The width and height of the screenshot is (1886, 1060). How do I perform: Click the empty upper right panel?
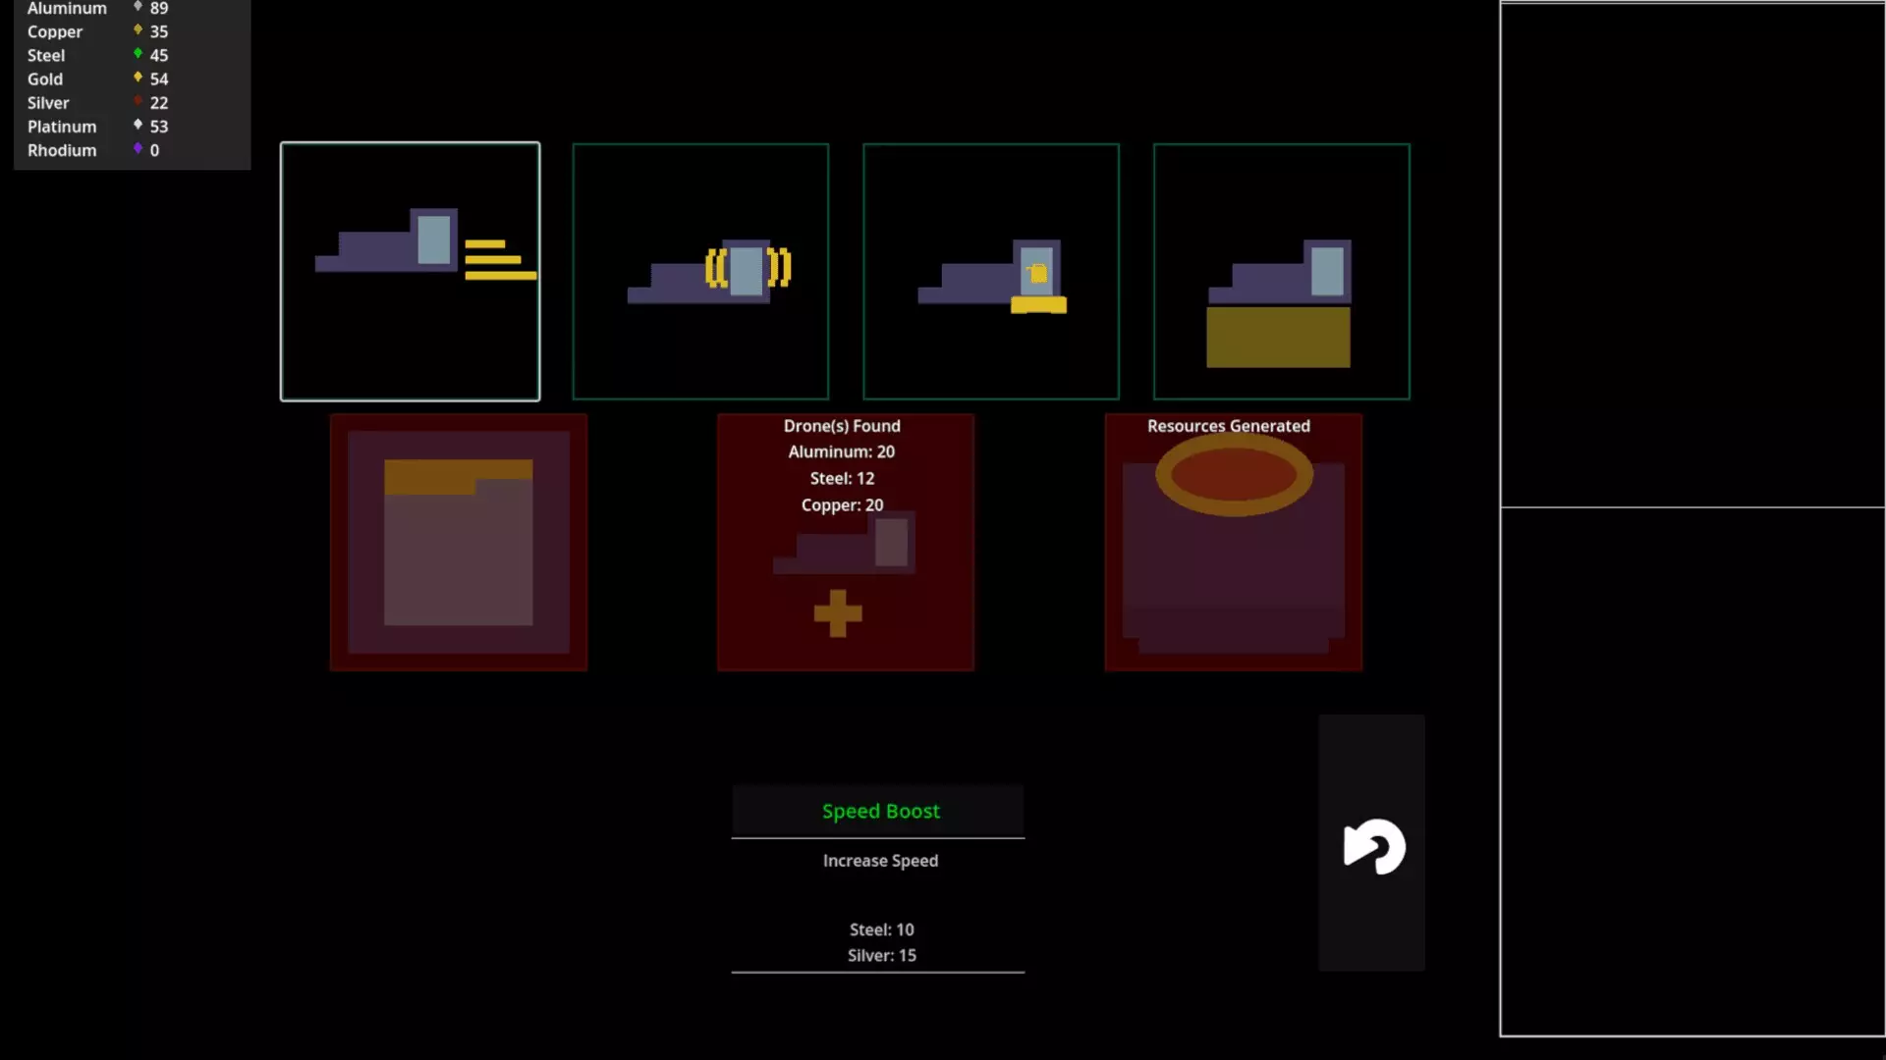coord(1692,255)
